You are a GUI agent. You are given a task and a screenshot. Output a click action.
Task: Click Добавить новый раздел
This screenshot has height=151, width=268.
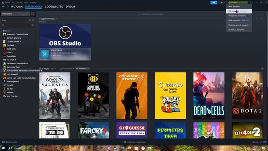pos(152,14)
